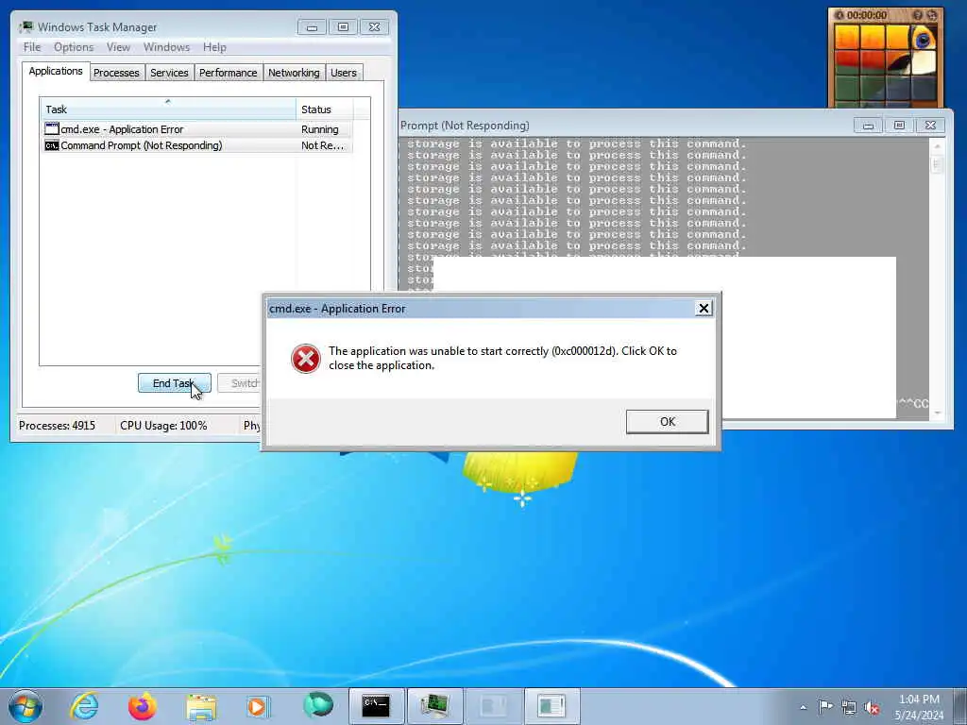Image resolution: width=967 pixels, height=725 pixels.
Task: Open the Windows Start menu orb
Action: point(25,706)
